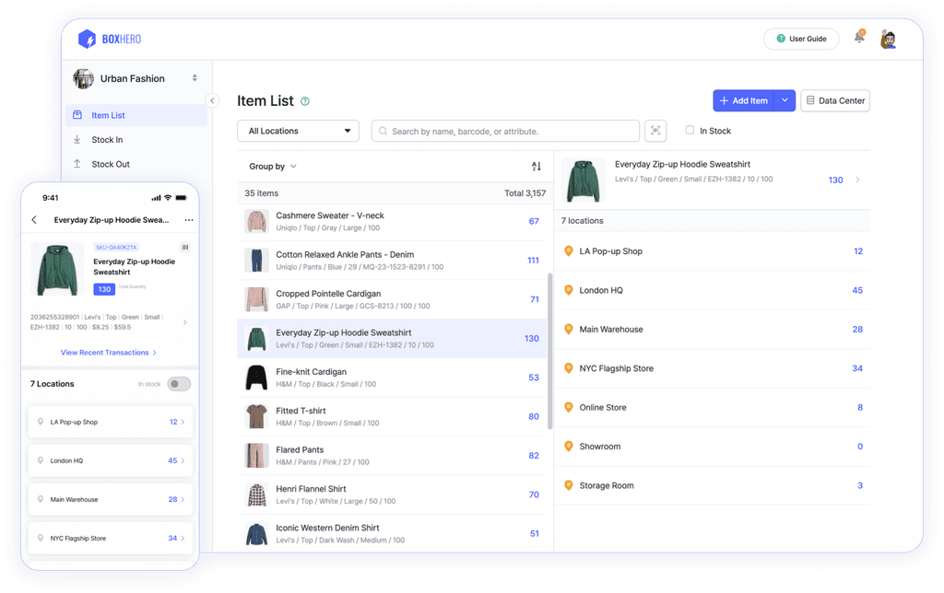Click the mobile 130 total quantity badge
Image resolution: width=944 pixels, height=593 pixels.
(x=104, y=289)
